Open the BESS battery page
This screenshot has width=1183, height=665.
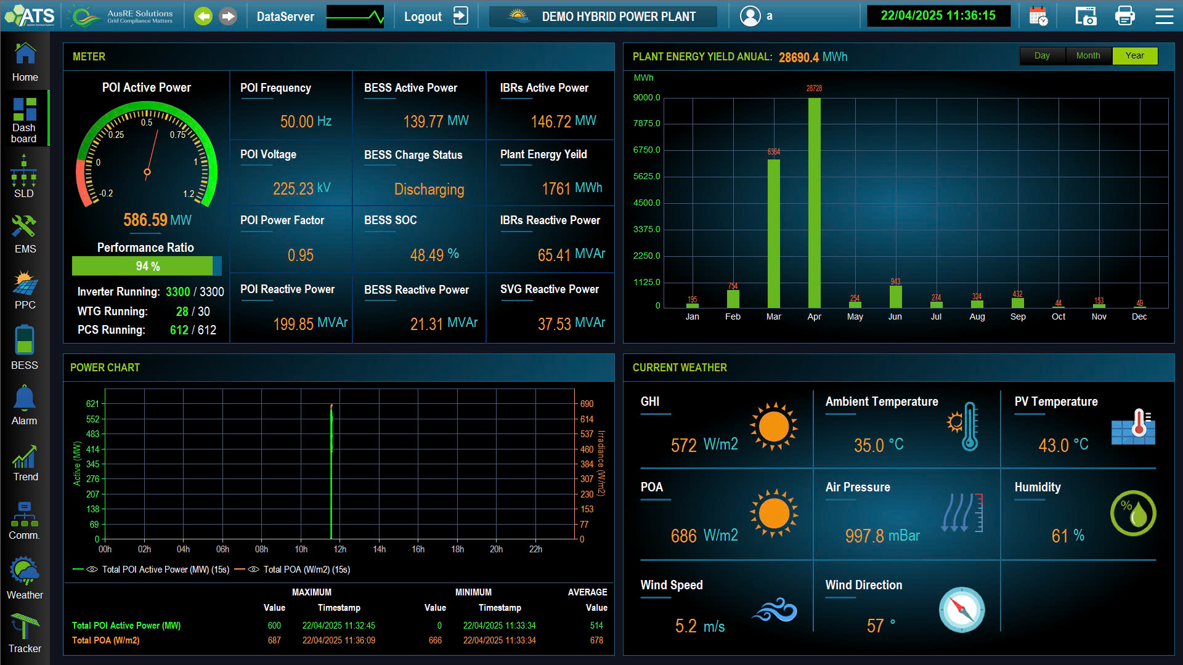pyautogui.click(x=25, y=347)
